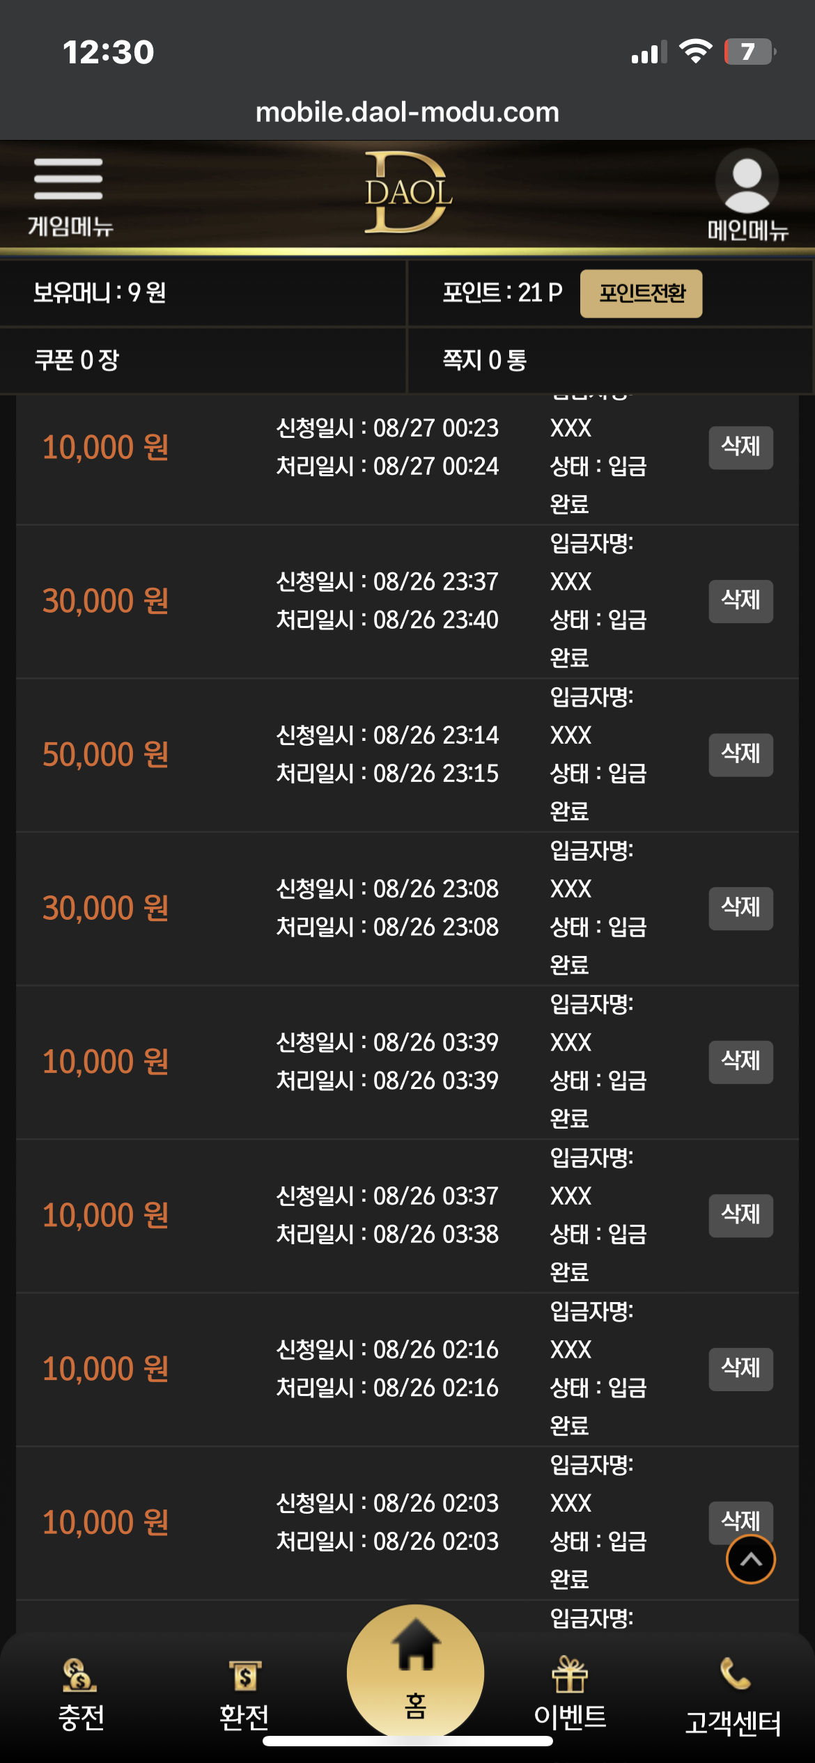This screenshot has height=1763, width=815.
Task: Delete the 08/26 03:39 deposit record
Action: [741, 1062]
